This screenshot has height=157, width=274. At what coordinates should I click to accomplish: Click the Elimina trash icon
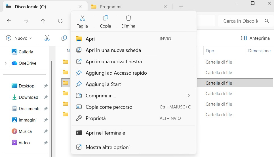coord(128,18)
